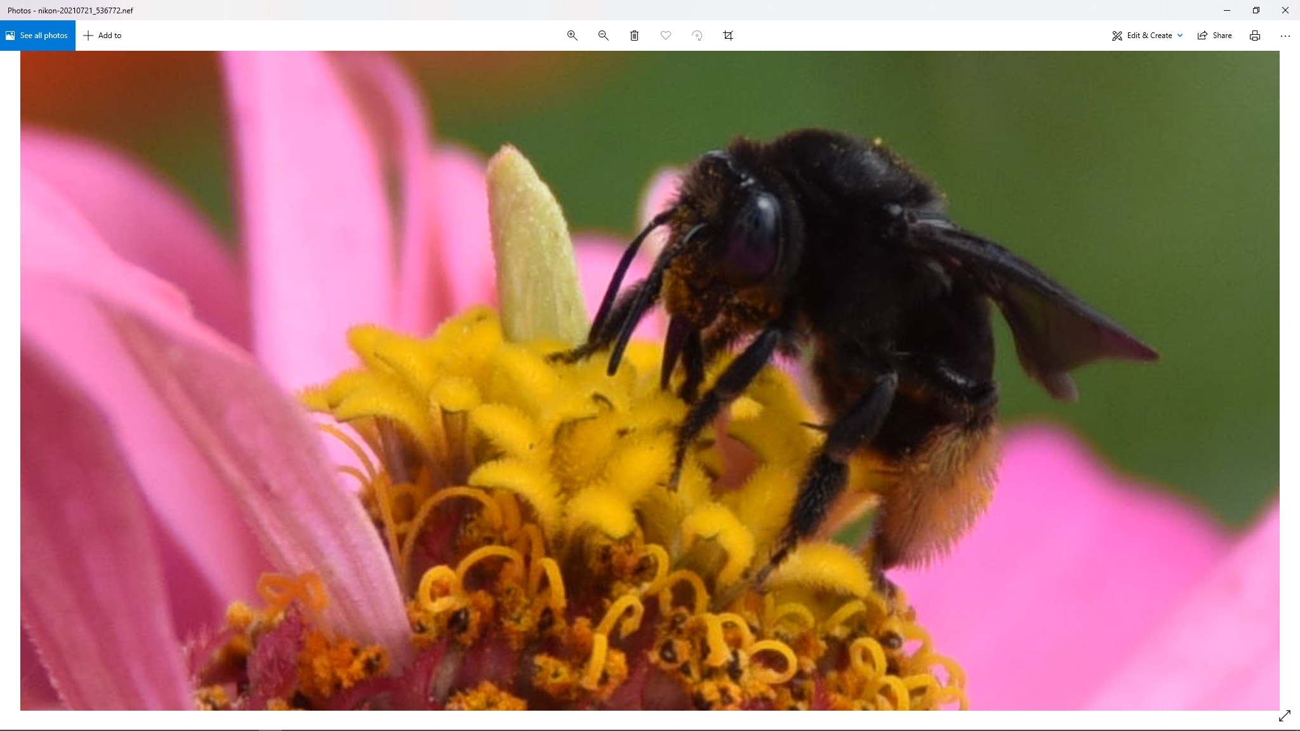The width and height of the screenshot is (1300, 731).
Task: Close the Photos app window
Action: point(1285,10)
